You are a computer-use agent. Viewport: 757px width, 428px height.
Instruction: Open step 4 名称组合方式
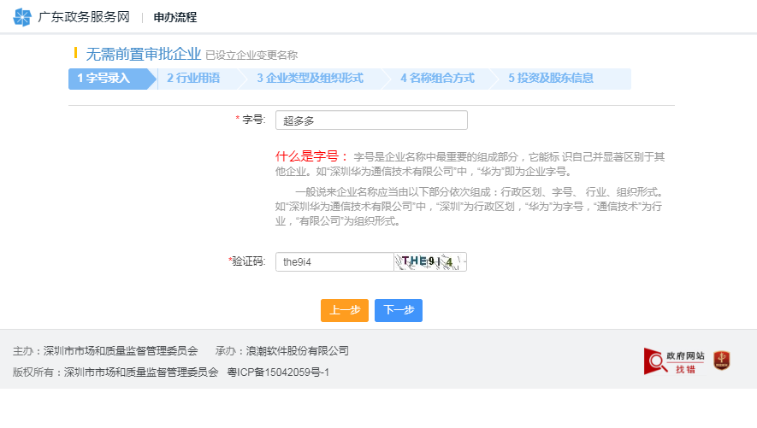437,79
